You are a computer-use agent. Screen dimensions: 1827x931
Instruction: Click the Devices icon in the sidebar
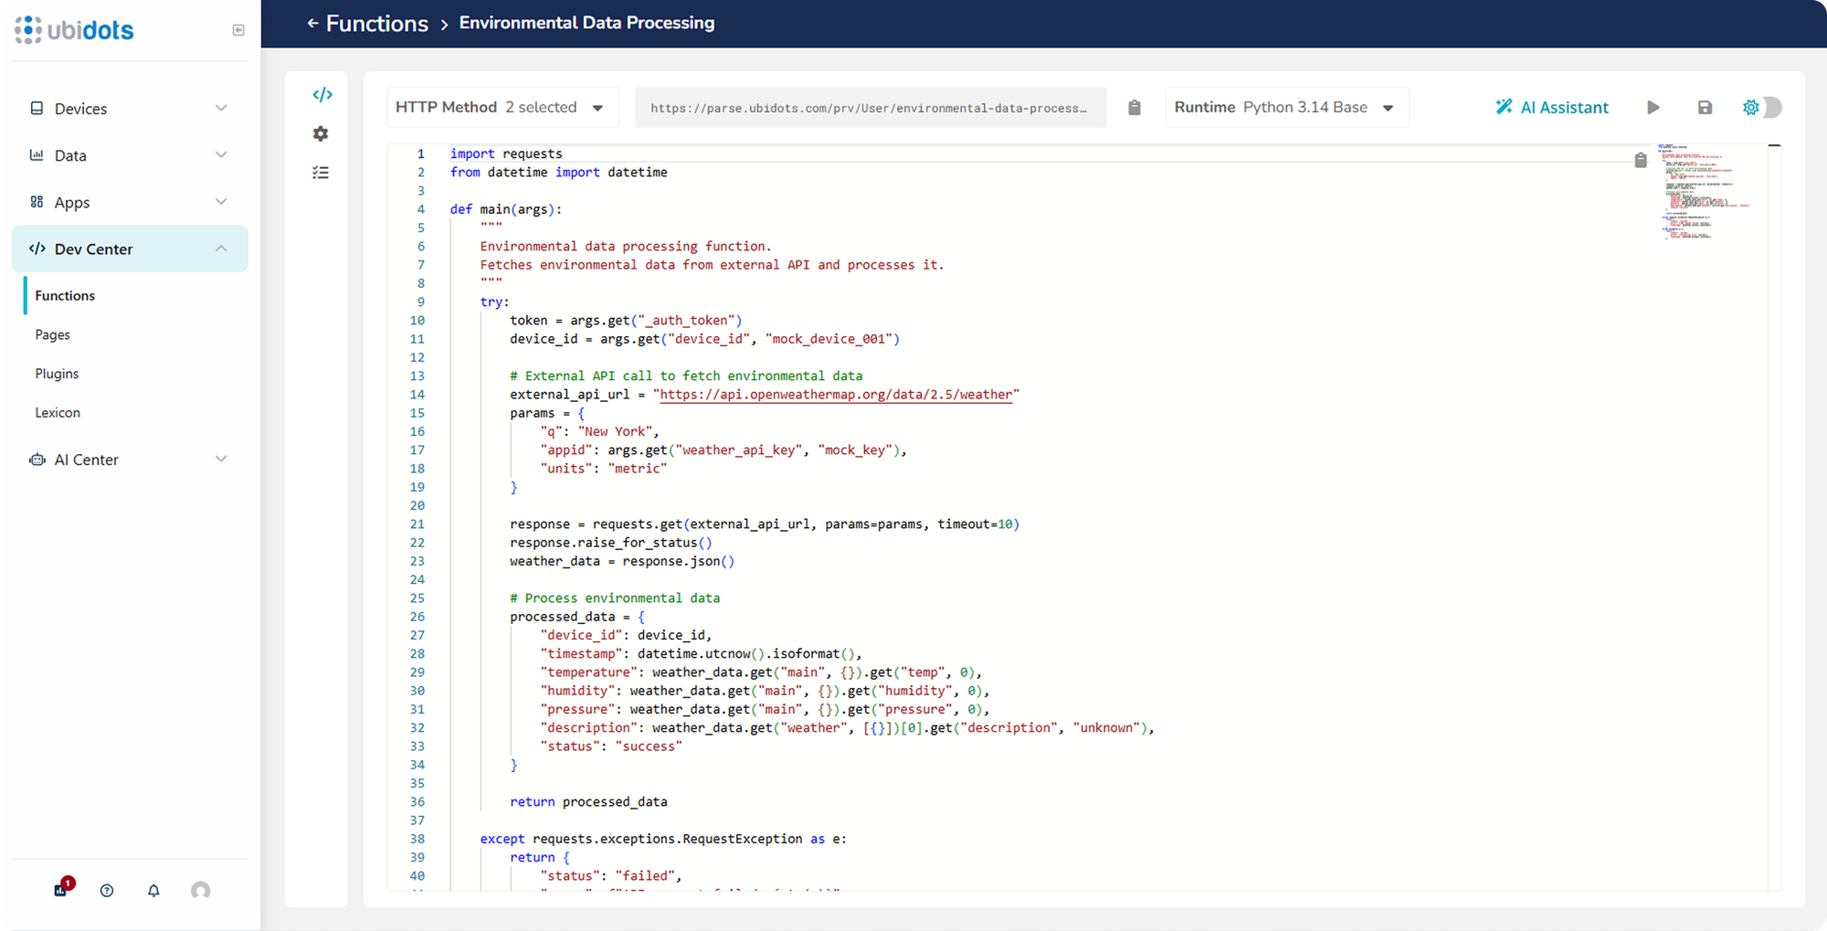coord(37,108)
